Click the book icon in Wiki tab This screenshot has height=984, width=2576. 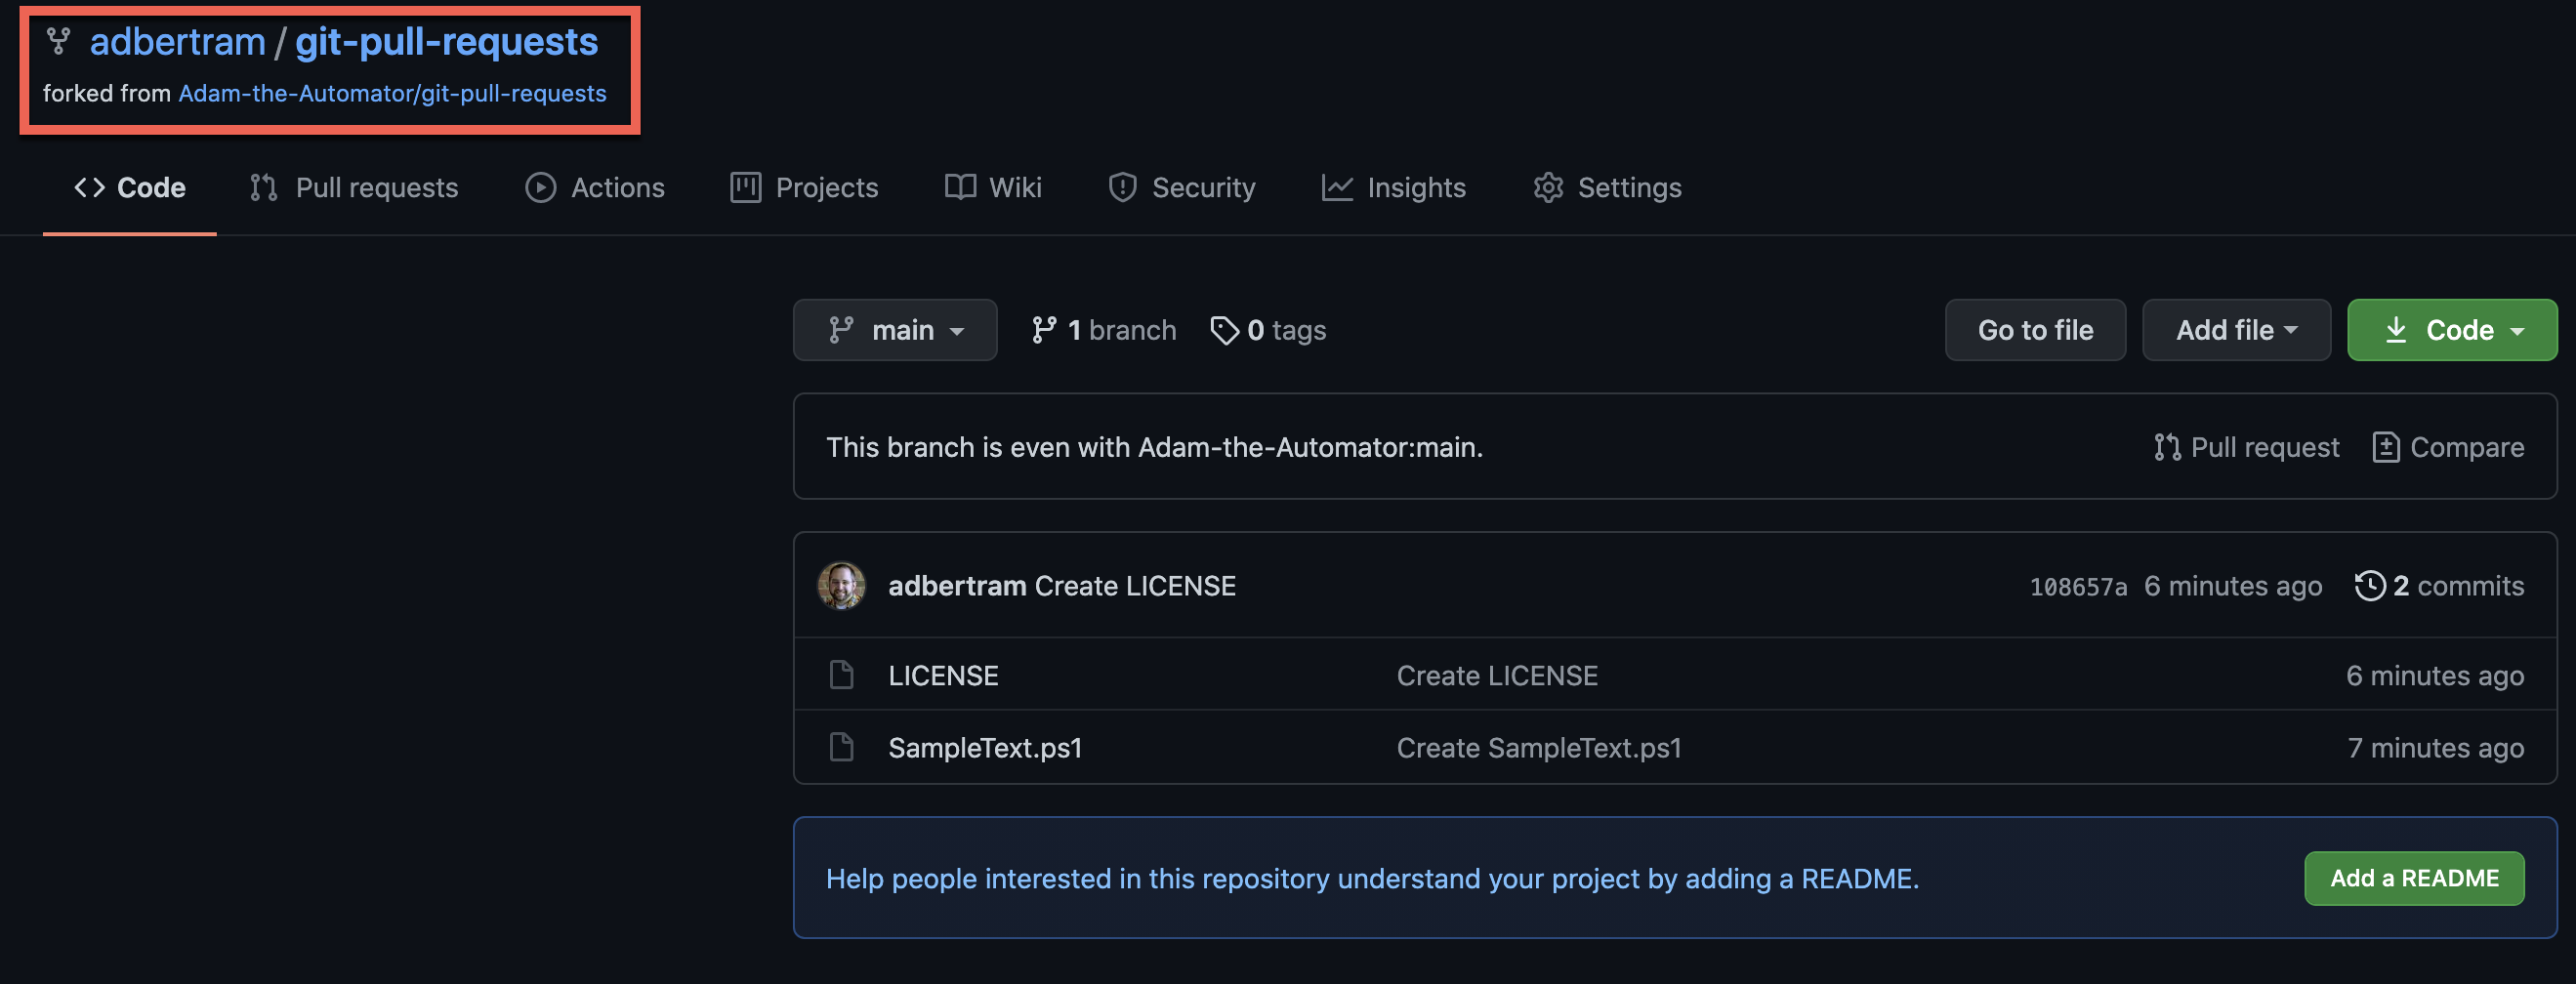click(960, 187)
